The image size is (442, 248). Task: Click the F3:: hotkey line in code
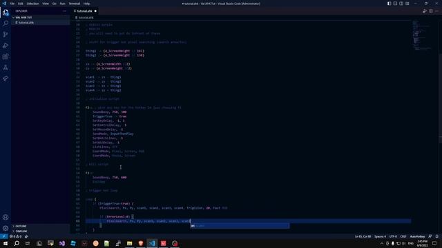(89, 173)
